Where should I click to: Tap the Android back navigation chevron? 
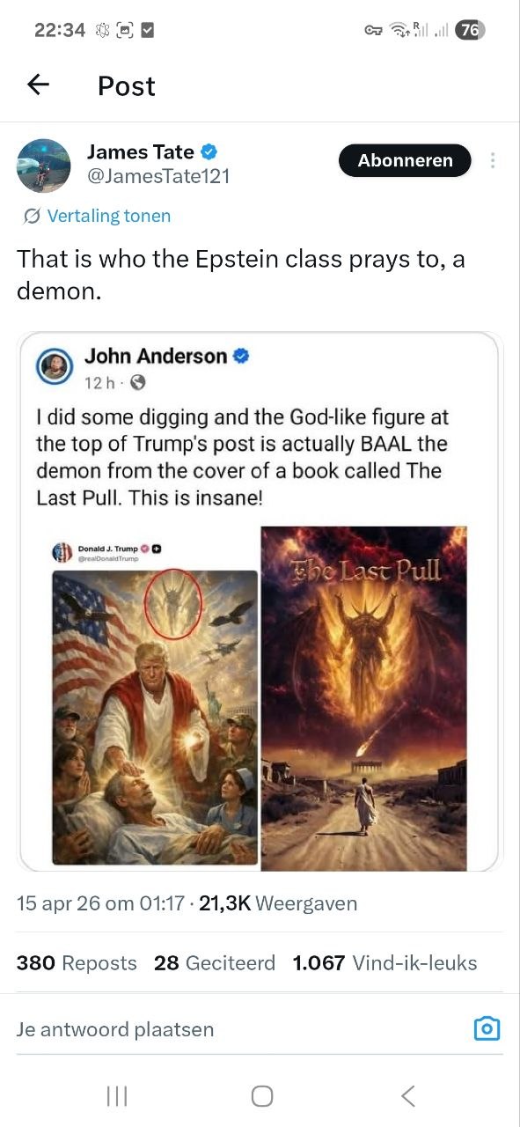point(407,1095)
